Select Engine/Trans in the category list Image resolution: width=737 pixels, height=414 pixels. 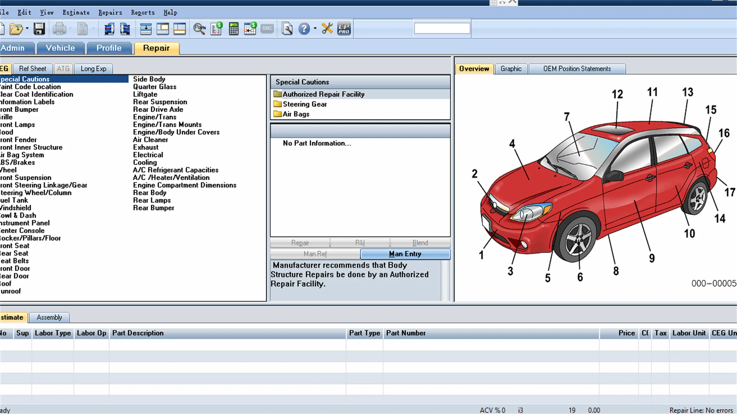[x=155, y=117]
